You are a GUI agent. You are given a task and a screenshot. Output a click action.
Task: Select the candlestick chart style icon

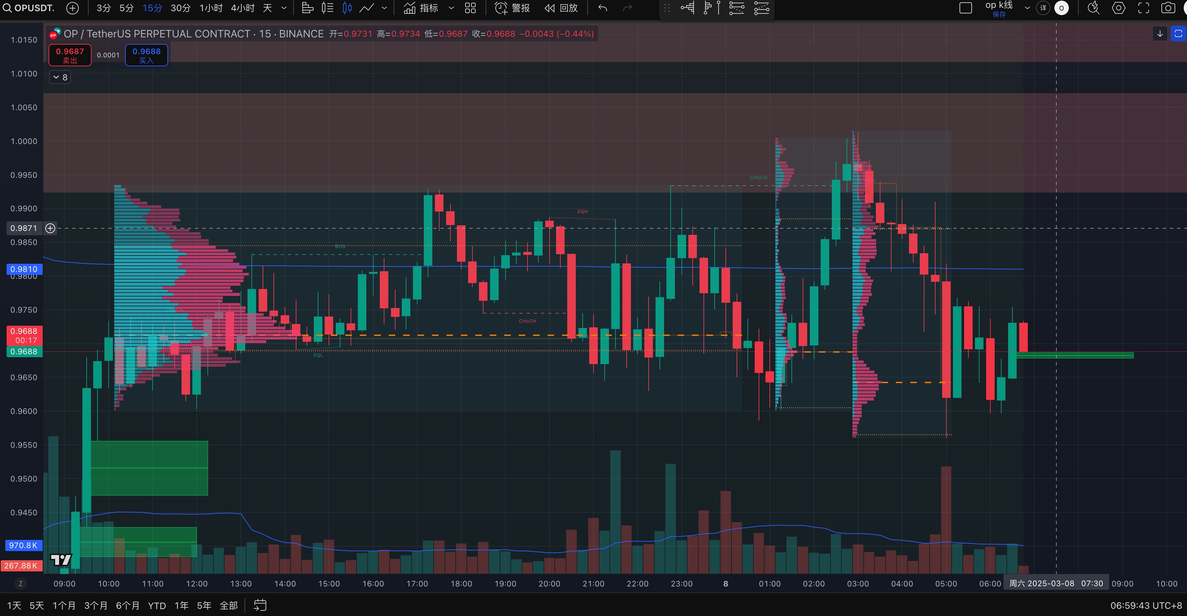pyautogui.click(x=347, y=8)
